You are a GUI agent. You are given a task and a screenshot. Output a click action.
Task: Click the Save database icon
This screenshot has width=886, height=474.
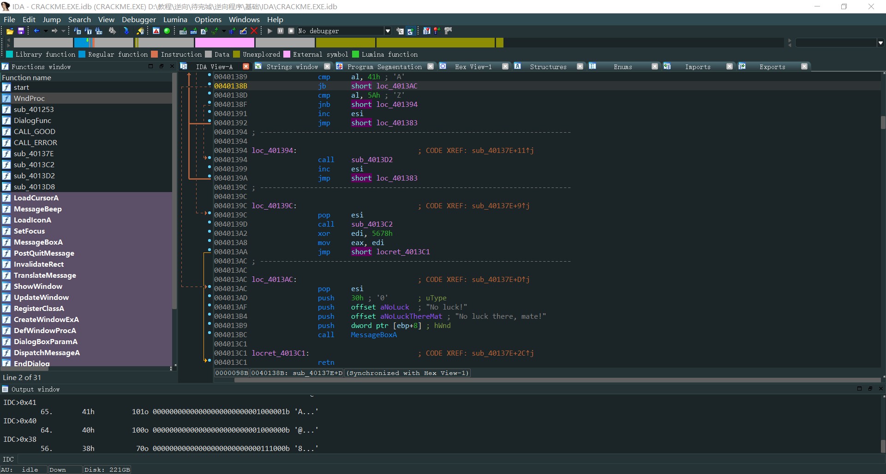coord(21,31)
